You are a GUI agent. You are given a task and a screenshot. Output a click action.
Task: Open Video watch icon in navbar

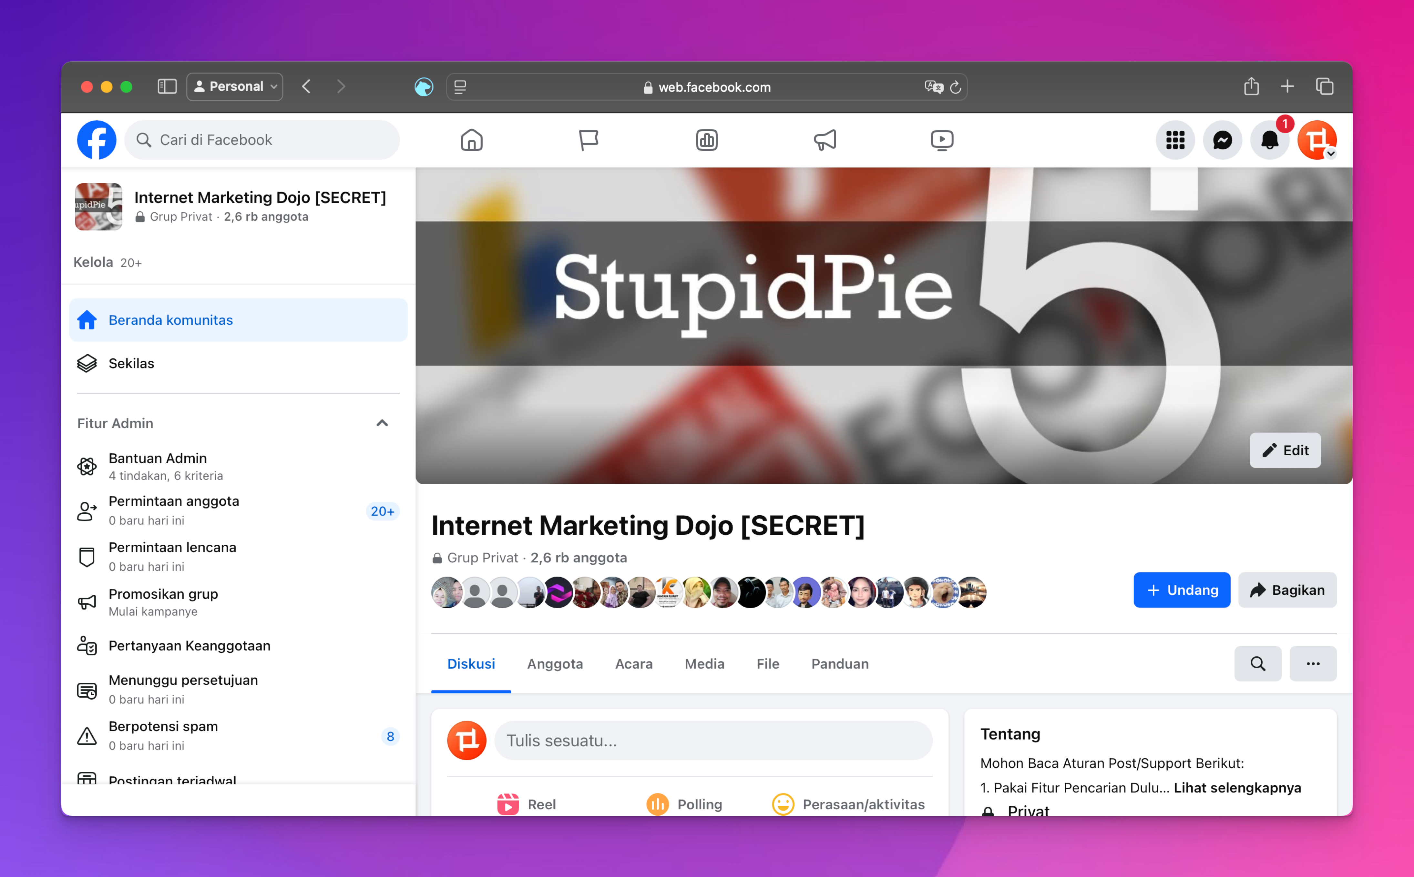click(941, 140)
